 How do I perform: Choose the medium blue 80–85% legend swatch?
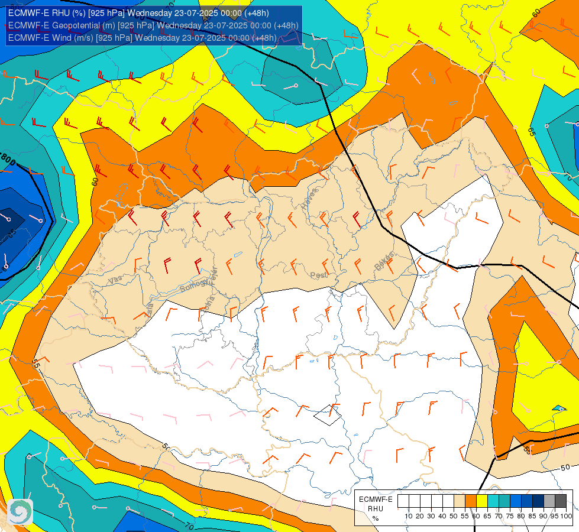527,501
